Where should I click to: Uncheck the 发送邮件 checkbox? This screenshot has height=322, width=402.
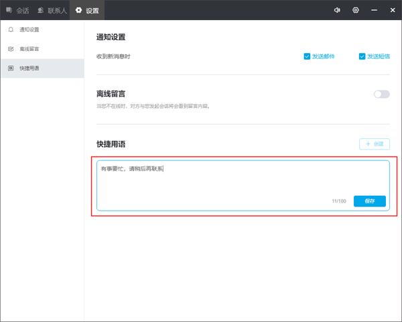tap(307, 56)
